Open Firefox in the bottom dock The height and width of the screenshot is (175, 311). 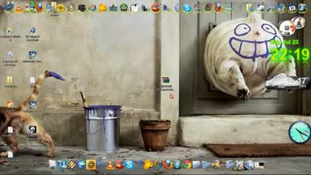[168, 164]
